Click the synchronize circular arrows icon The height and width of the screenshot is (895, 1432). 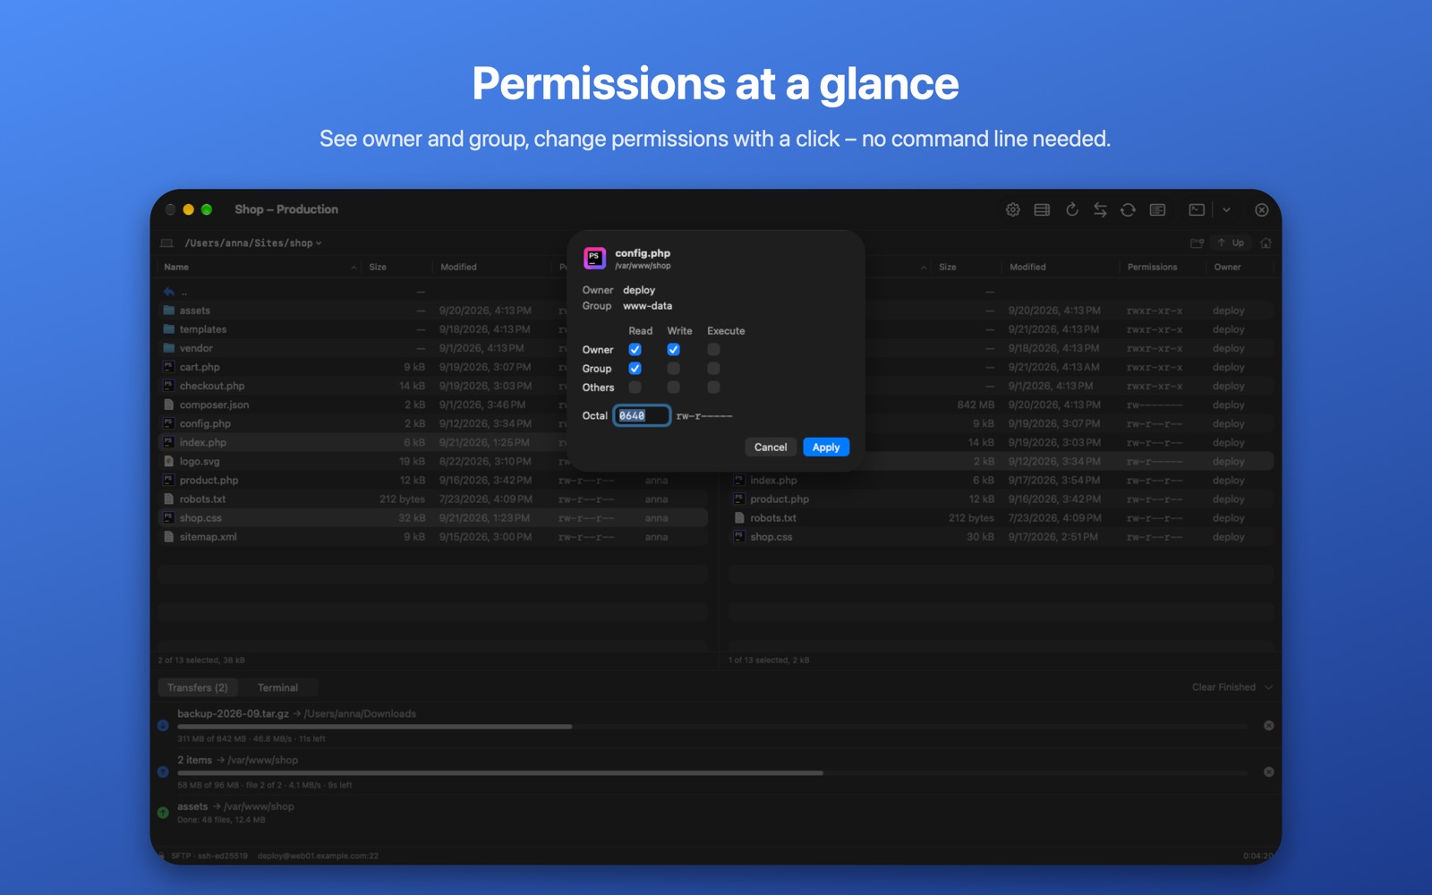click(1128, 209)
